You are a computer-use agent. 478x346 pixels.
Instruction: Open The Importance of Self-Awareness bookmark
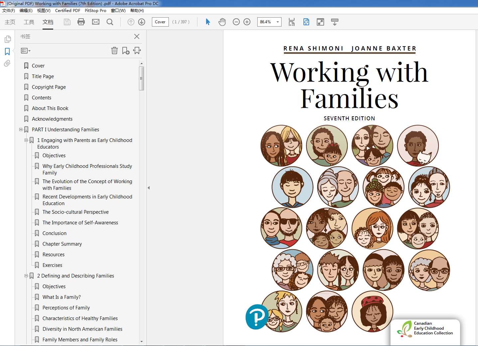pos(80,223)
